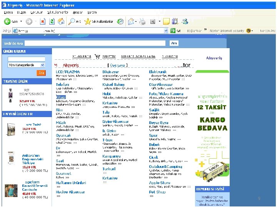Click the yellow Discuss note icon
277x208 pixels.
166,22
